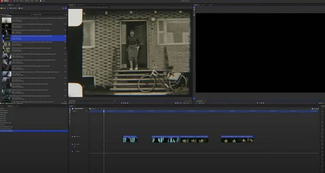This screenshot has width=325, height=173.
Task: Click the blue round icon below Viewer tools
Action: coord(194,98)
